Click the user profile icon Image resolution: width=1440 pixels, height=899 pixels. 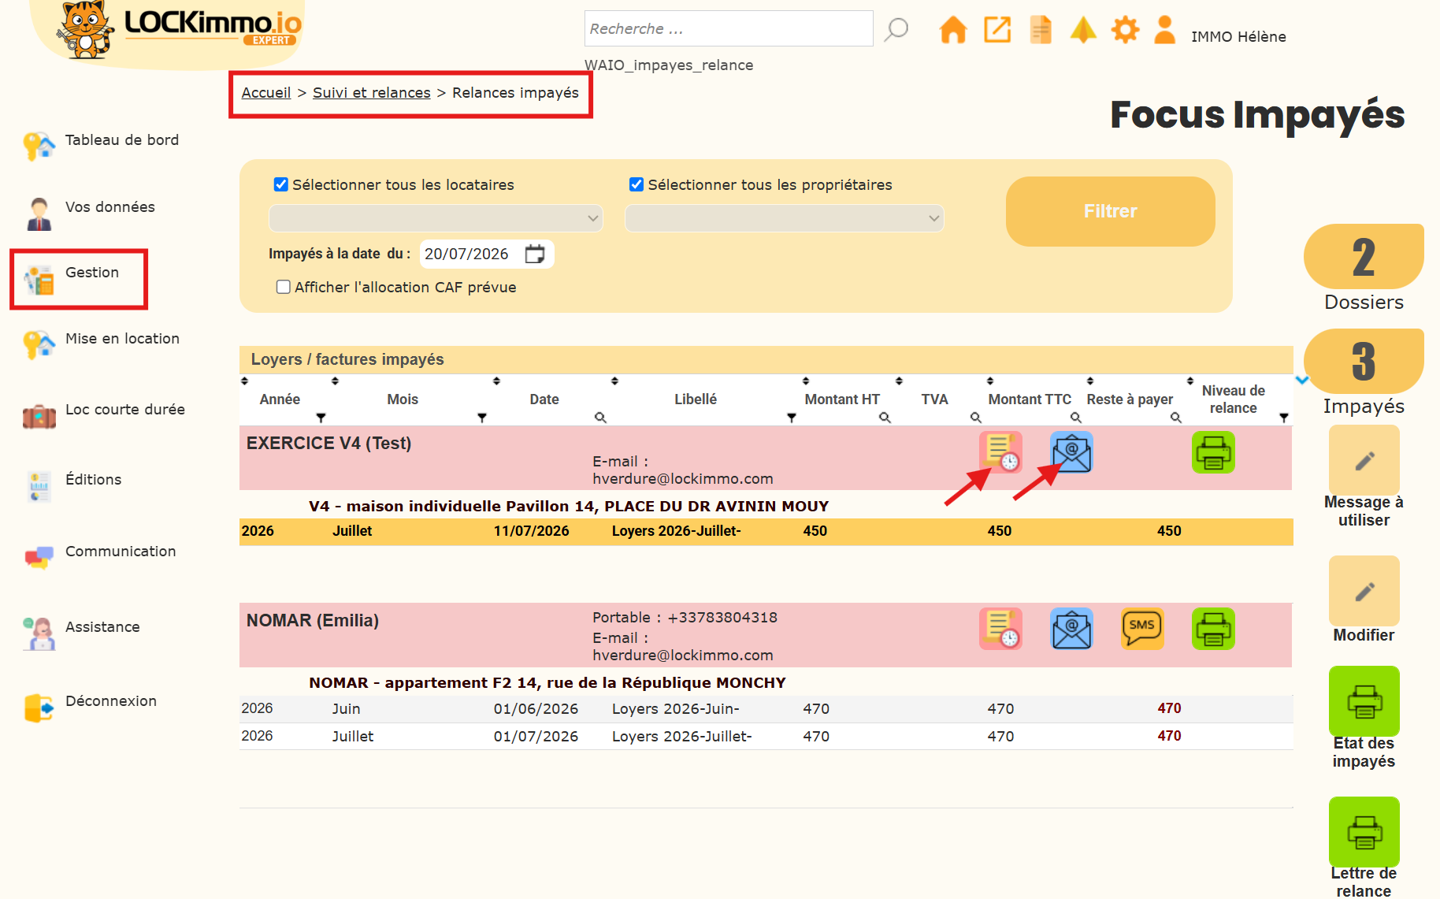click(x=1164, y=30)
